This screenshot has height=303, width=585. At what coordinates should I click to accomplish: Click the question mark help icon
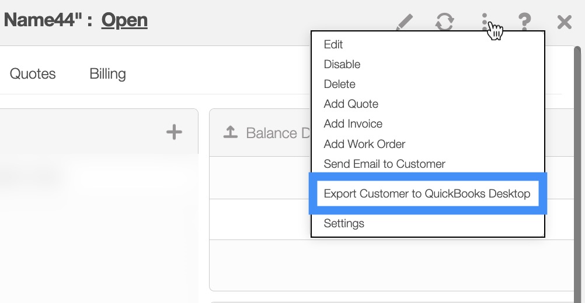click(525, 23)
